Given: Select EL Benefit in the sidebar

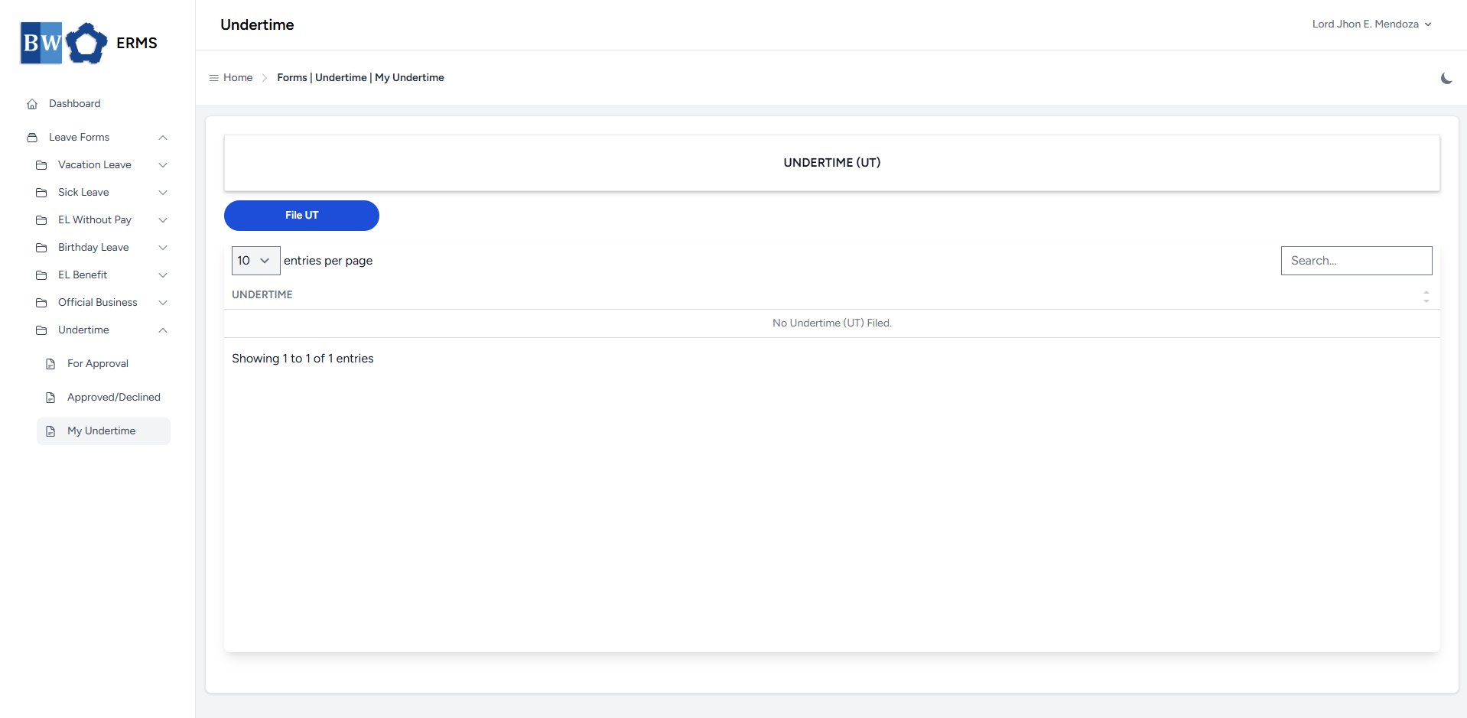Looking at the screenshot, I should pyautogui.click(x=83, y=275).
